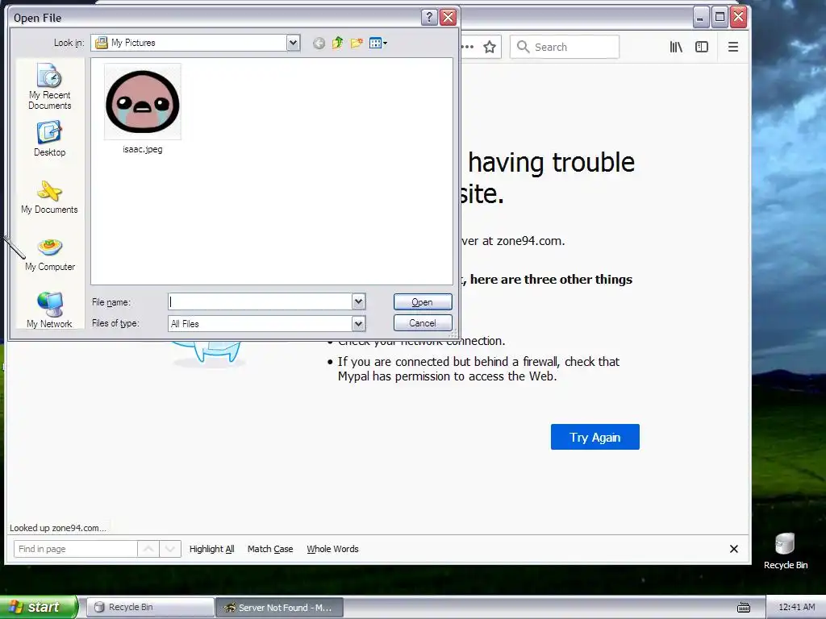This screenshot has height=619, width=826.
Task: Open My Recent Documents in the places bar
Action: [49, 86]
